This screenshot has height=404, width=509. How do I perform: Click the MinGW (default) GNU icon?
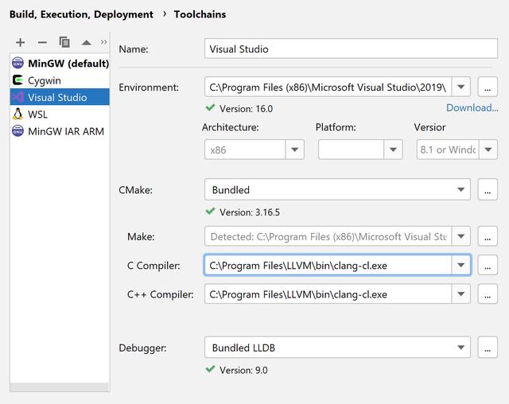click(17, 63)
